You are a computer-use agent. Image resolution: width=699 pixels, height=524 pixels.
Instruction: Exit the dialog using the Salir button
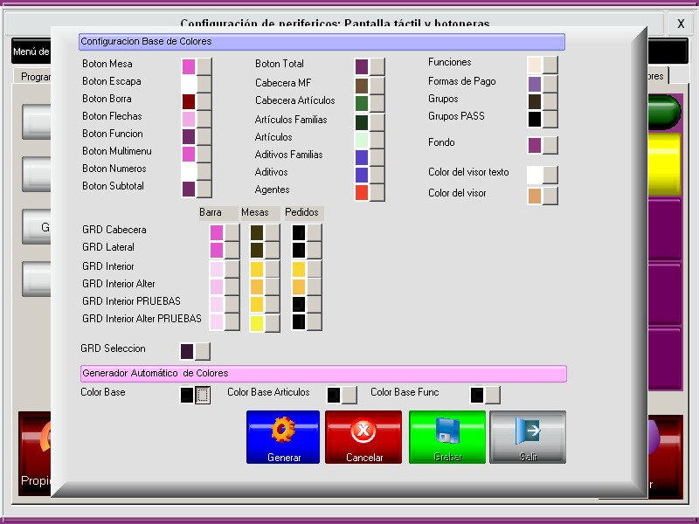click(x=528, y=438)
